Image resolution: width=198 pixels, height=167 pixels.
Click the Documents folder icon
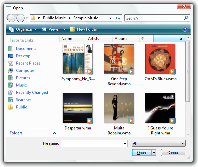pyautogui.click(x=11, y=49)
